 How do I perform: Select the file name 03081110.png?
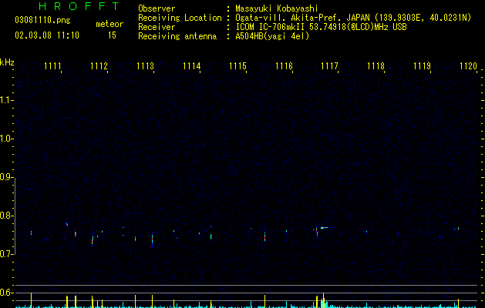click(x=42, y=20)
